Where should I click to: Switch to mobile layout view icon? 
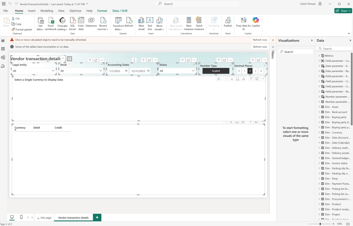coord(21,217)
